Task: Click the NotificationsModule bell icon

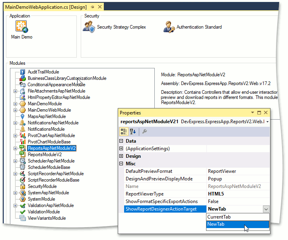Action: click(x=23, y=129)
